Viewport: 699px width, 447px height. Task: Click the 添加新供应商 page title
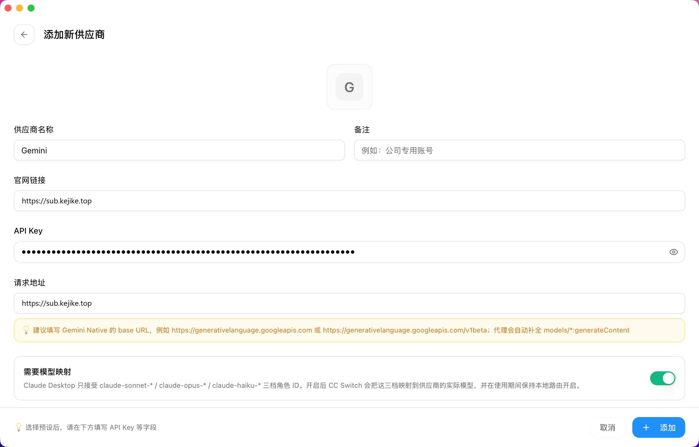[x=74, y=35]
